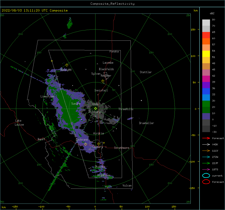Click the yellow diamond marker near RockyMH
The height and width of the screenshot is (210, 225).
point(67,65)
